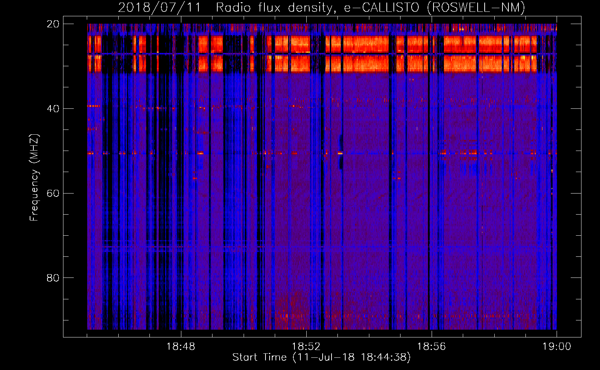Image resolution: width=600 pixels, height=370 pixels.
Task: Click the '80' frequency tick label
Action: [x=53, y=278]
